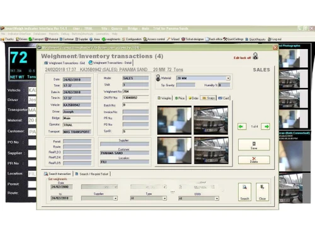Click the search start Date field
The height and width of the screenshot is (236, 315).
tap(62, 187)
